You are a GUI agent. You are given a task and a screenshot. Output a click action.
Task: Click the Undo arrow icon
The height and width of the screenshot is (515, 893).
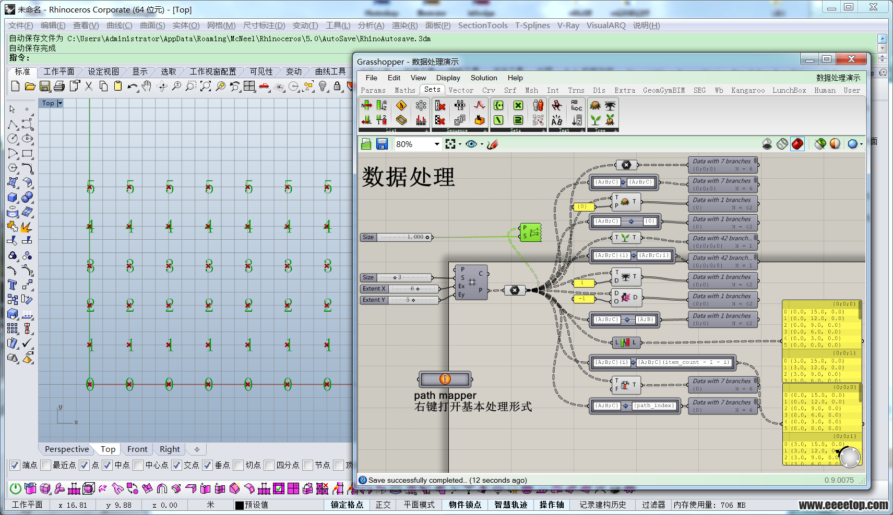tap(133, 86)
